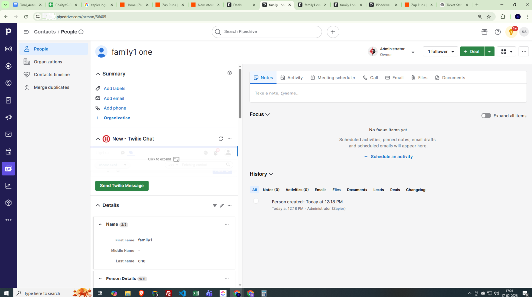Toggle the Expand all items switch
Viewport: 532px width, 297px height.
tap(486, 116)
